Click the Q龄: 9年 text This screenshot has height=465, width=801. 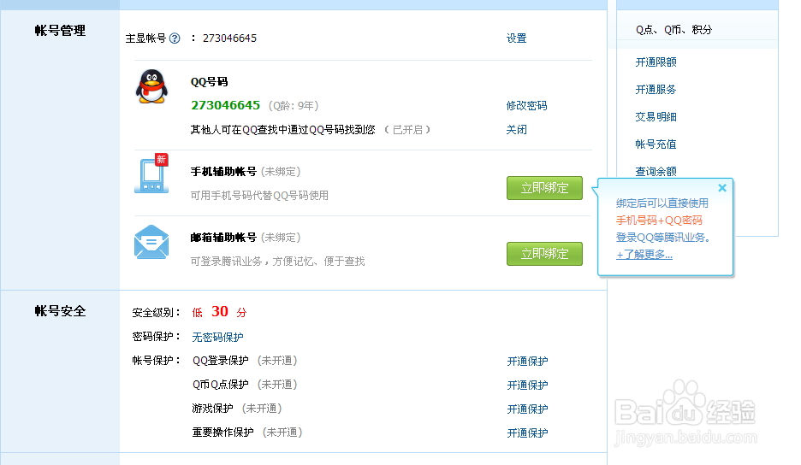point(294,106)
